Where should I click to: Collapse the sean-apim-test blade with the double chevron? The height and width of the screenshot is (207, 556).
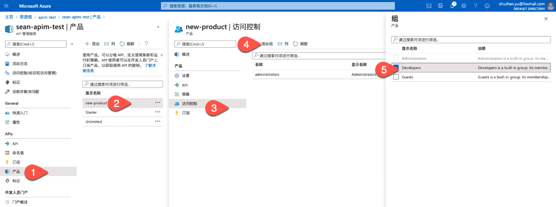click(x=158, y=27)
